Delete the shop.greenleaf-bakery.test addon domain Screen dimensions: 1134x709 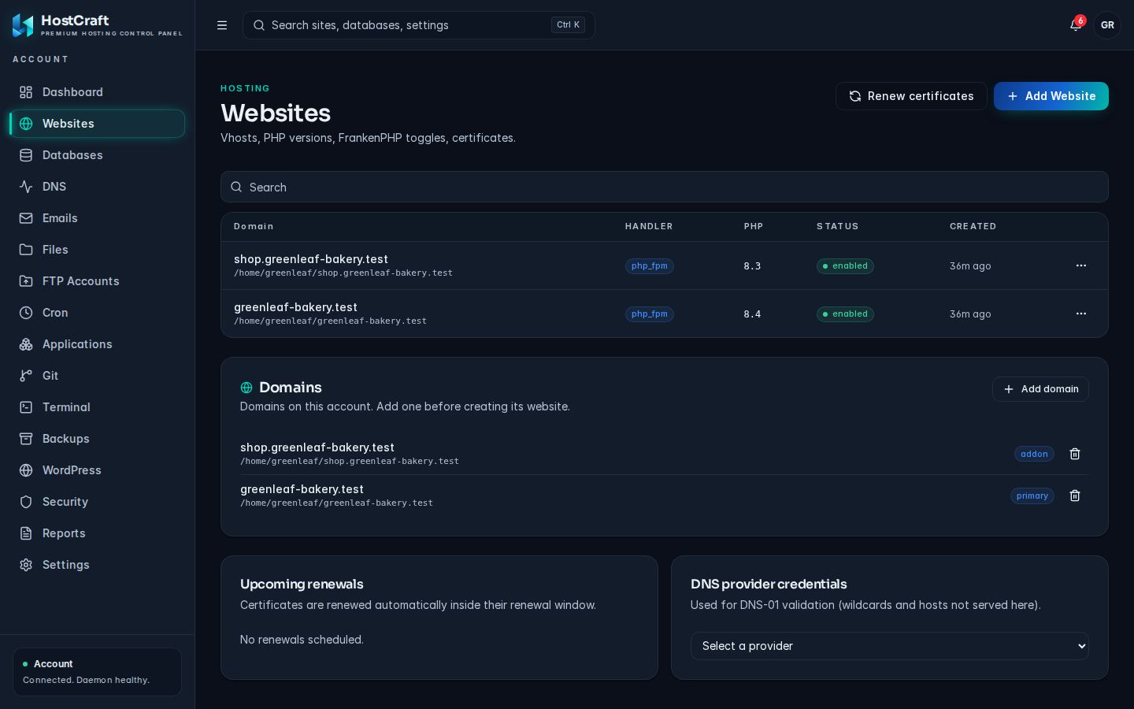coord(1075,454)
